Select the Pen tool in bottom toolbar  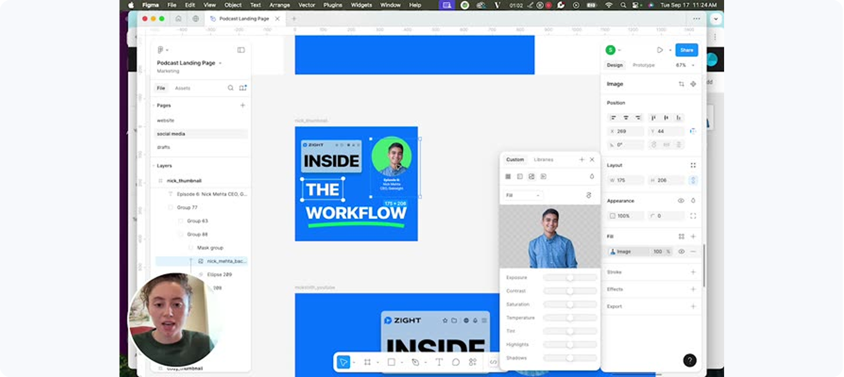point(415,363)
